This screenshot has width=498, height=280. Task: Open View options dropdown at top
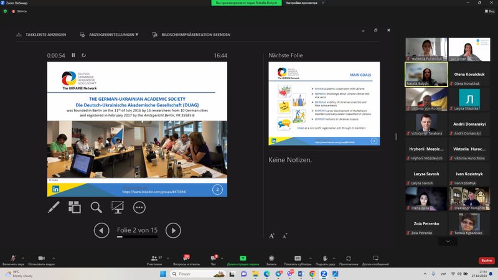click(304, 3)
